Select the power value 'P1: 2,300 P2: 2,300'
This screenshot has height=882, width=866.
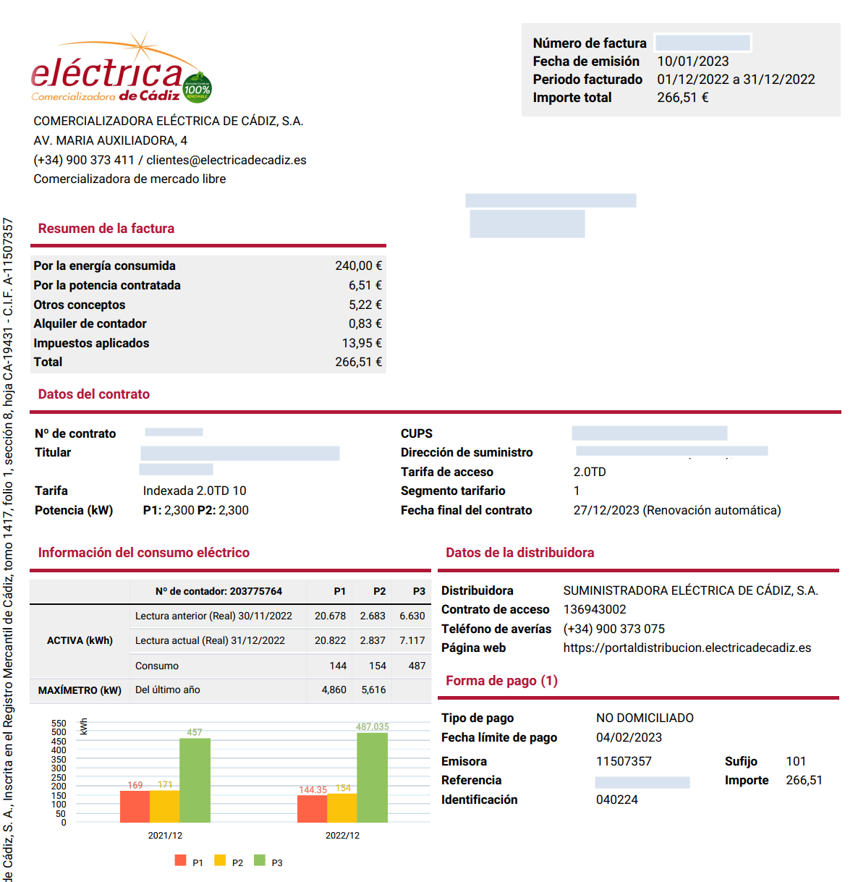point(196,510)
